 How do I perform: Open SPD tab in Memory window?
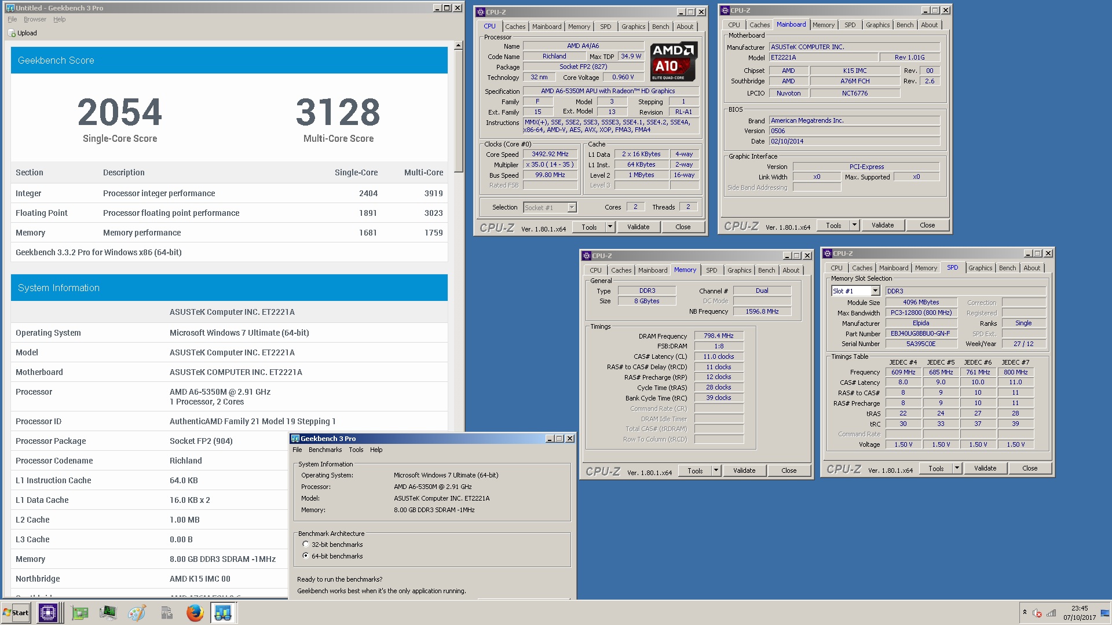click(711, 270)
